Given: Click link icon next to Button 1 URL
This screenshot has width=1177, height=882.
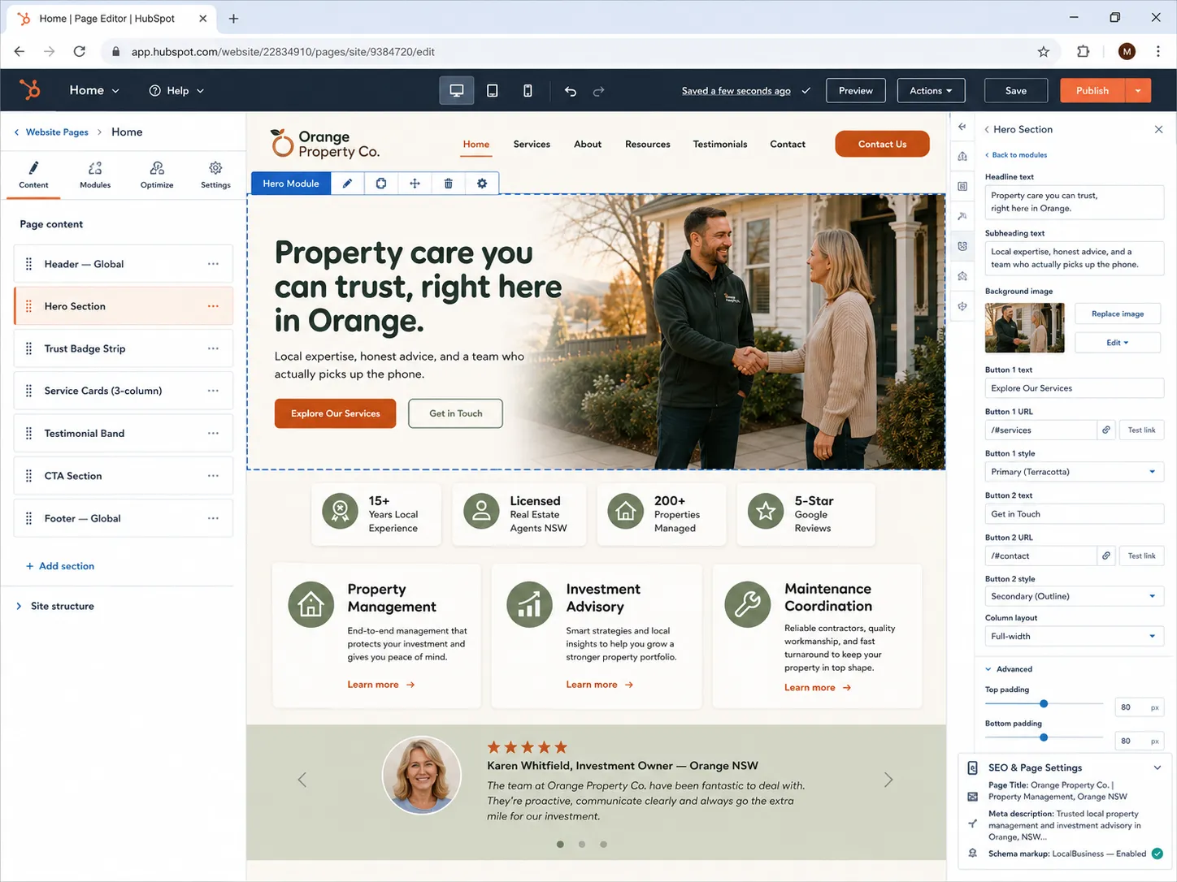Looking at the screenshot, I should coord(1106,430).
